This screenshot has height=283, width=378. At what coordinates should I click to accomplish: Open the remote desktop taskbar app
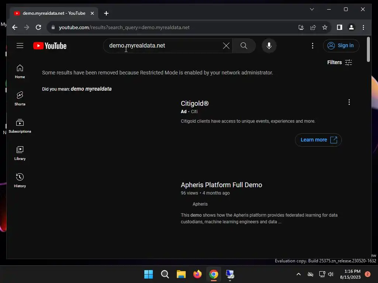point(230,274)
